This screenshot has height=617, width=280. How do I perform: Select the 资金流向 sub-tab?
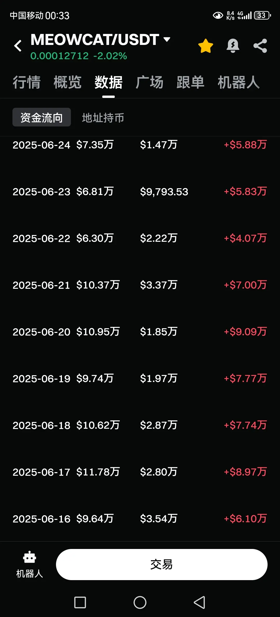pos(42,117)
